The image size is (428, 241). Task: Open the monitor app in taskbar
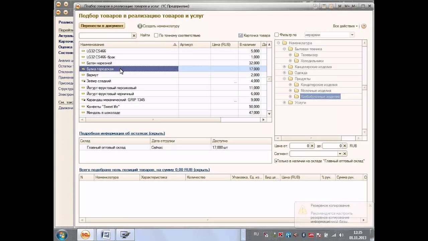[x=125, y=235]
